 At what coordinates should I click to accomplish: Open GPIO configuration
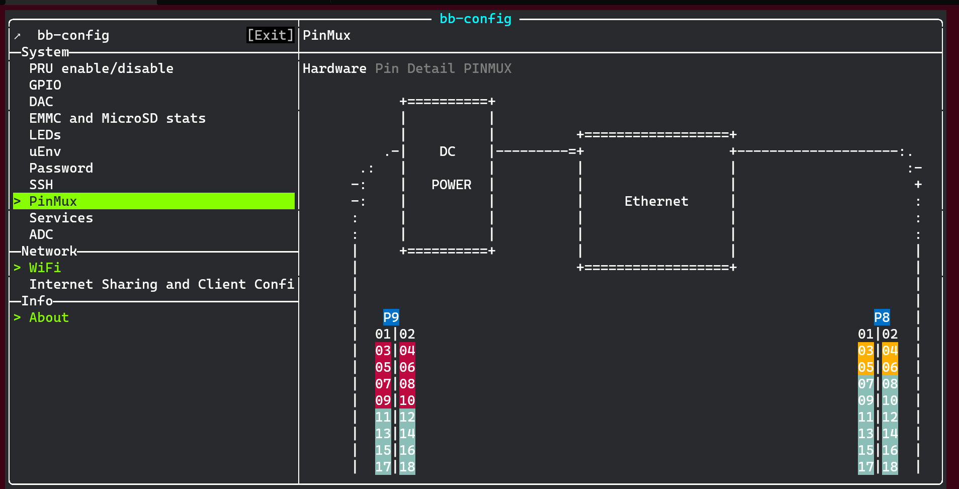pyautogui.click(x=44, y=85)
